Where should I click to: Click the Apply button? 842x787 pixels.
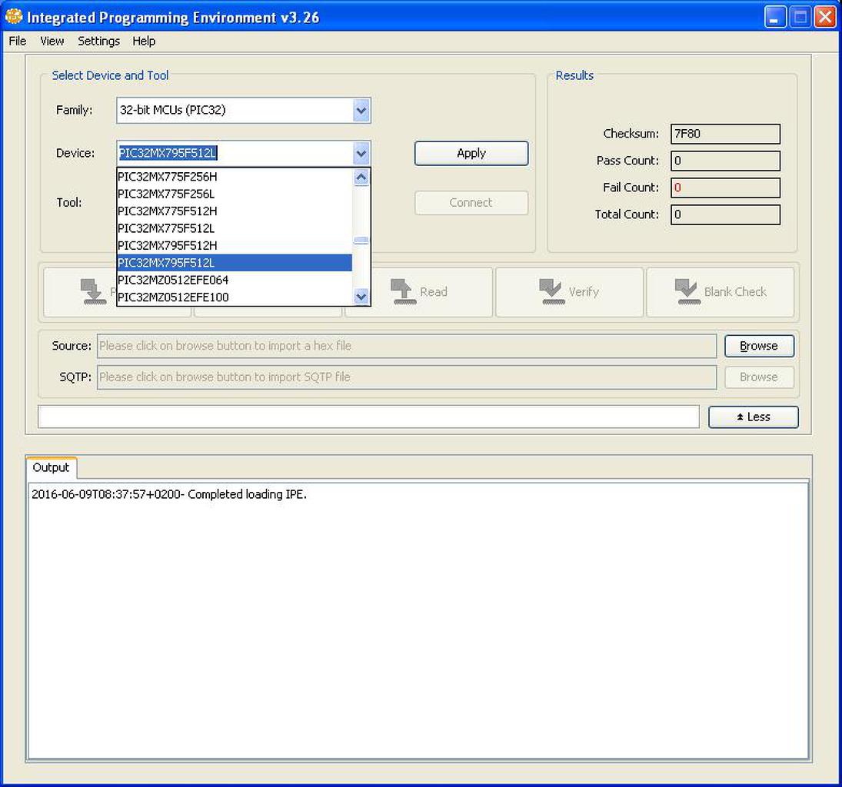471,154
